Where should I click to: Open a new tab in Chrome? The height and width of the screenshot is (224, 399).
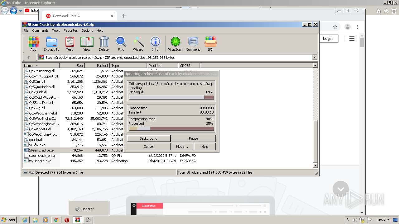click(x=124, y=16)
